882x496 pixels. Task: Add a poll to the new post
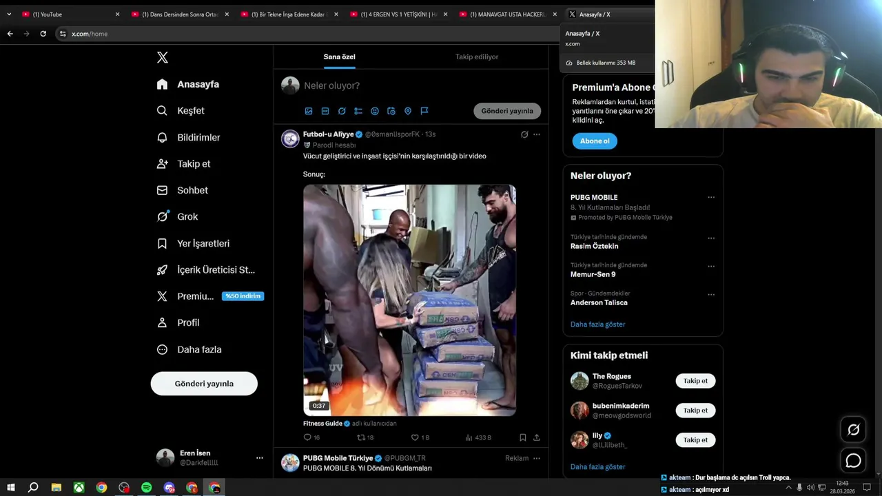point(358,111)
